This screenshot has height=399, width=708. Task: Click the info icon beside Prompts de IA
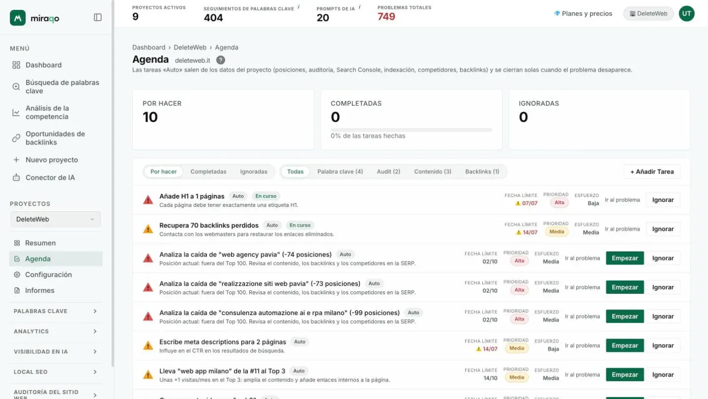(x=359, y=7)
